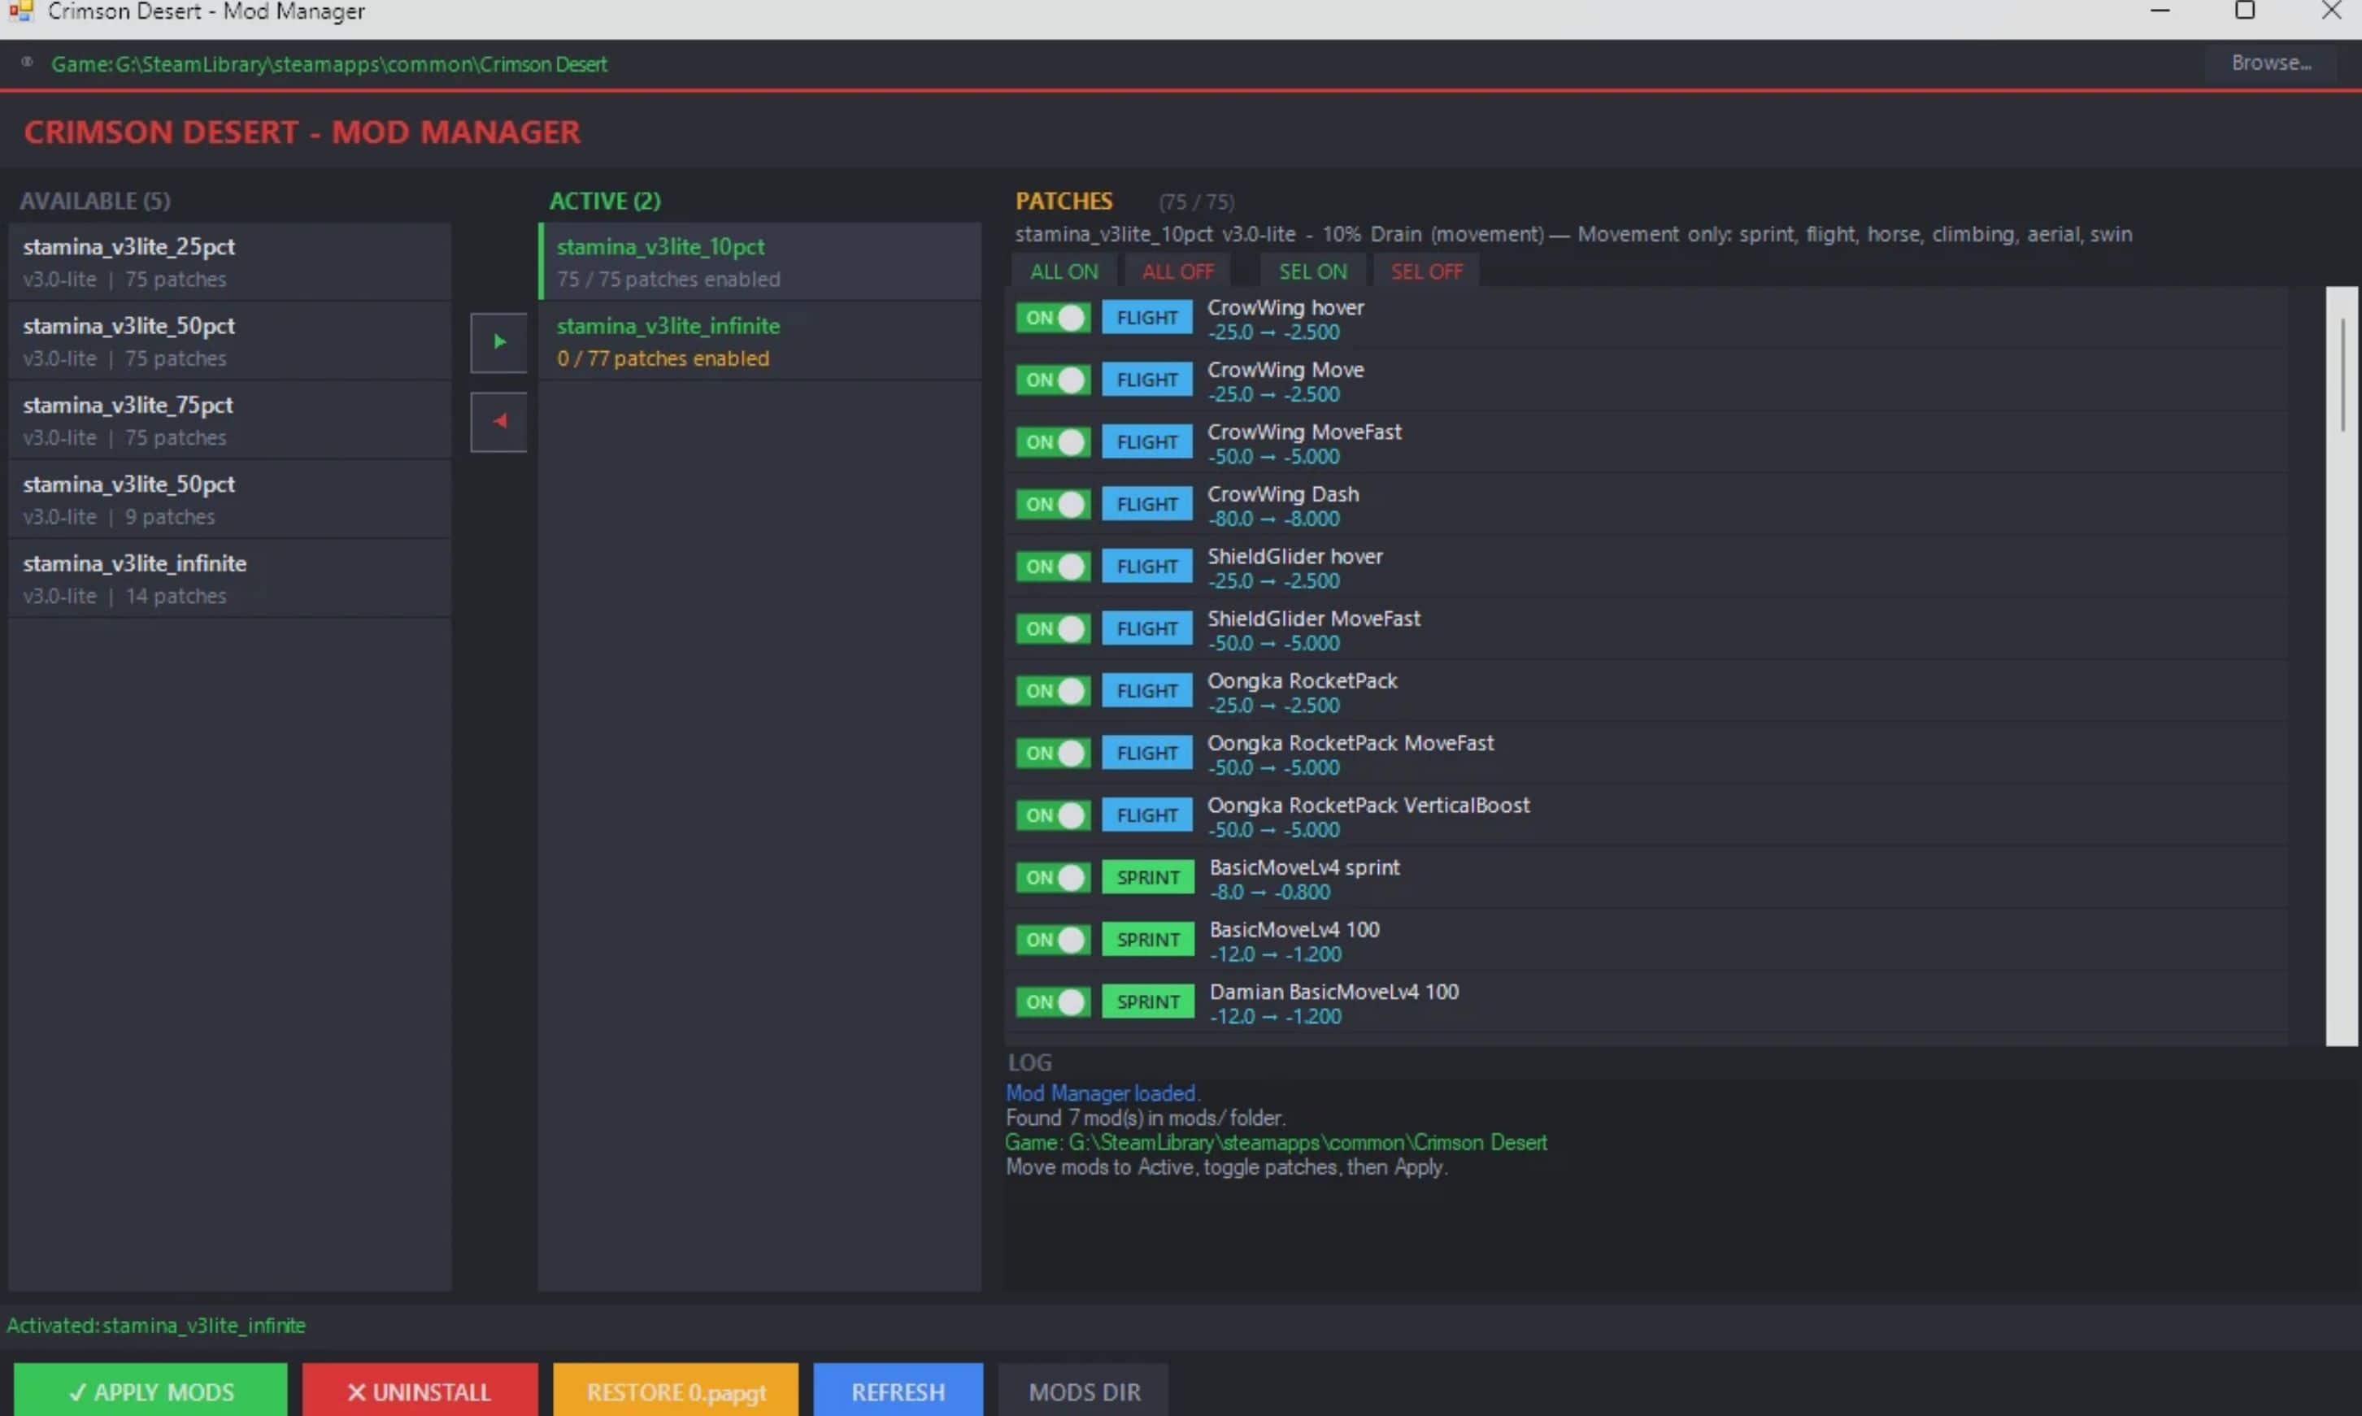2362x1416 pixels.
Task: Turn off BasicMoveLv4 100 patch toggle
Action: point(1051,940)
